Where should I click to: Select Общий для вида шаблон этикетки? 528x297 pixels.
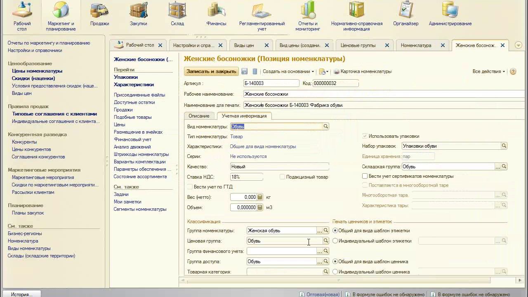[335, 231]
